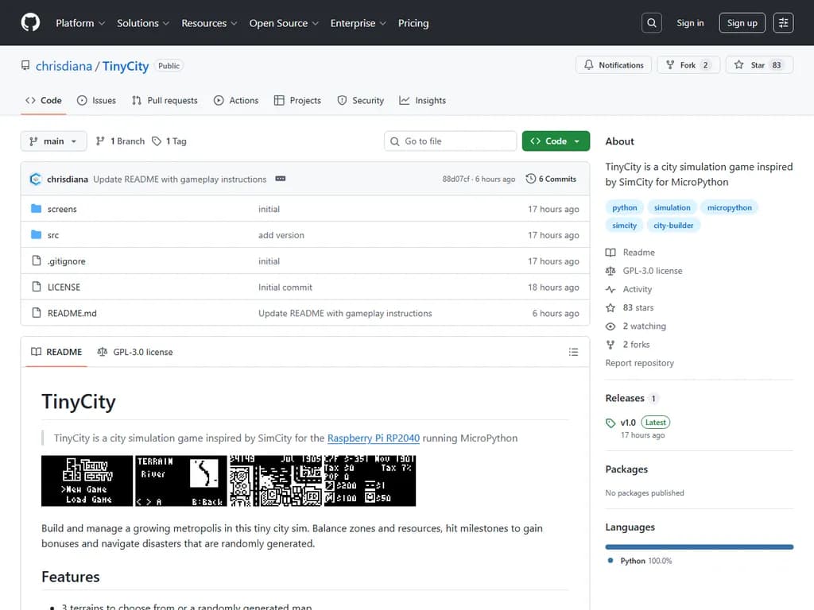Open the Resources menu chevron
Screen dimensions: 814x610
pos(235,23)
